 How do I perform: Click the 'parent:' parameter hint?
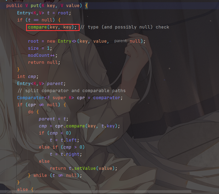point(121,41)
